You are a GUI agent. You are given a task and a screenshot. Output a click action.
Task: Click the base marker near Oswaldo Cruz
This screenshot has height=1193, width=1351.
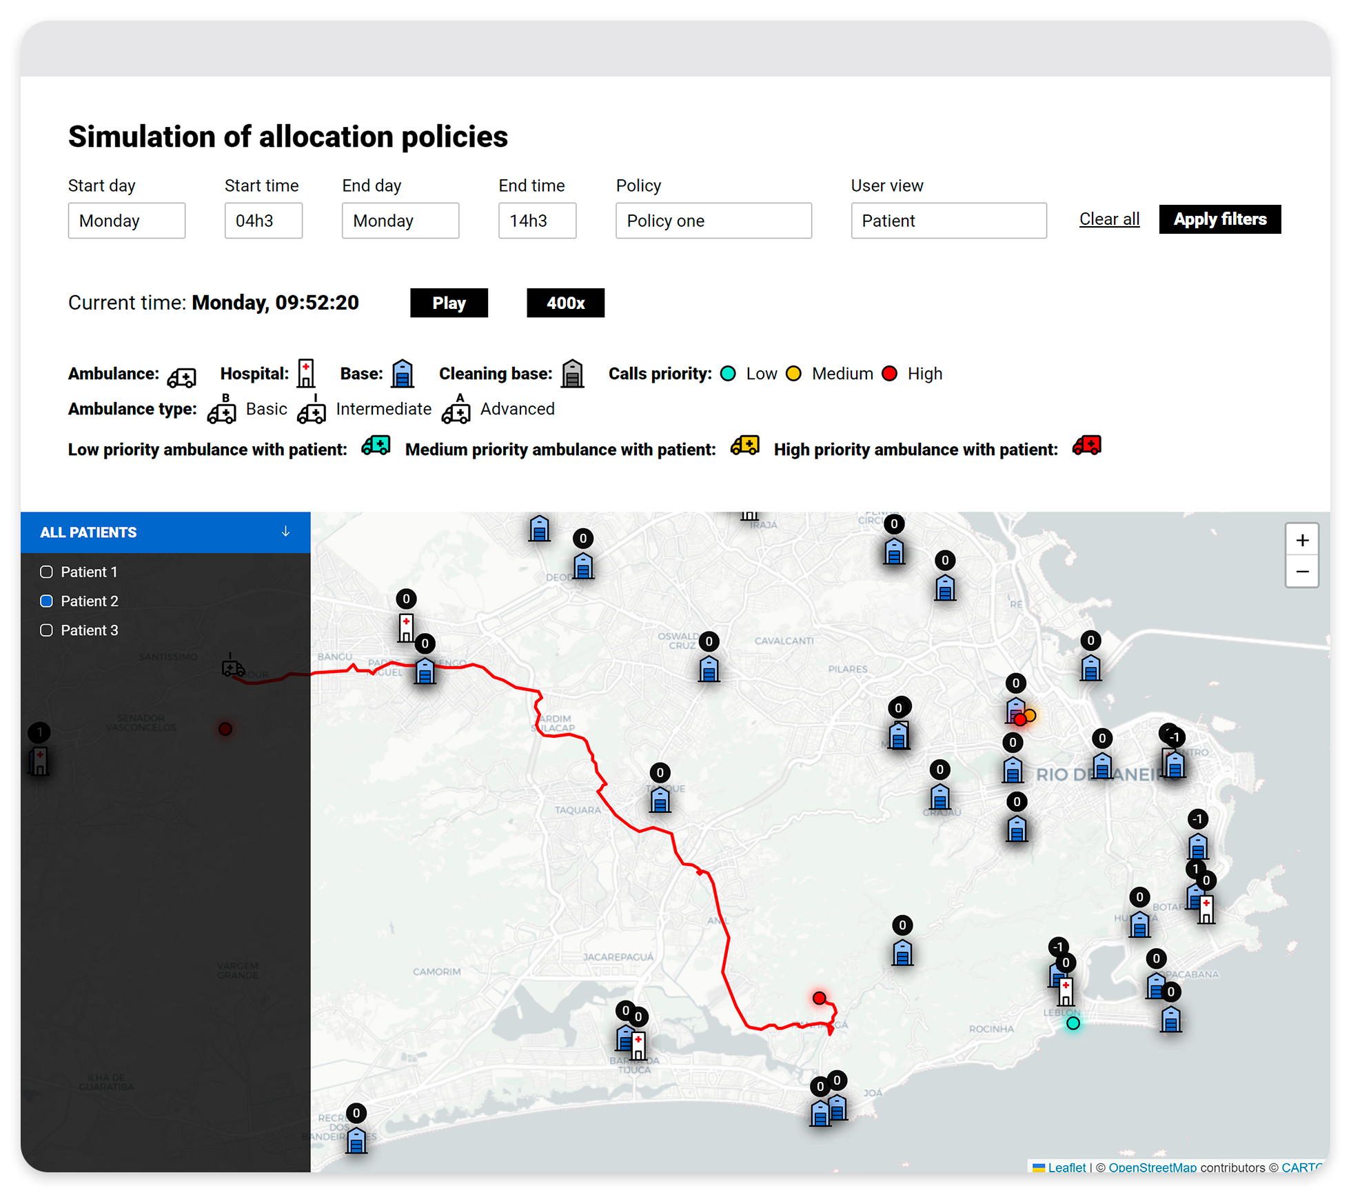(709, 668)
